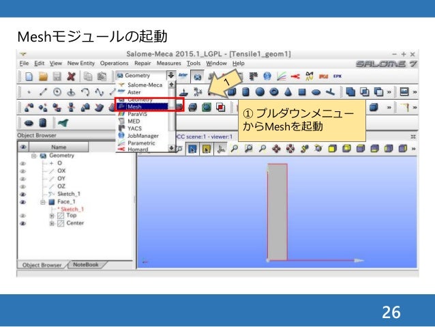The height and width of the screenshot is (327, 435).
Task: Open the Measures menu
Action: [168, 63]
